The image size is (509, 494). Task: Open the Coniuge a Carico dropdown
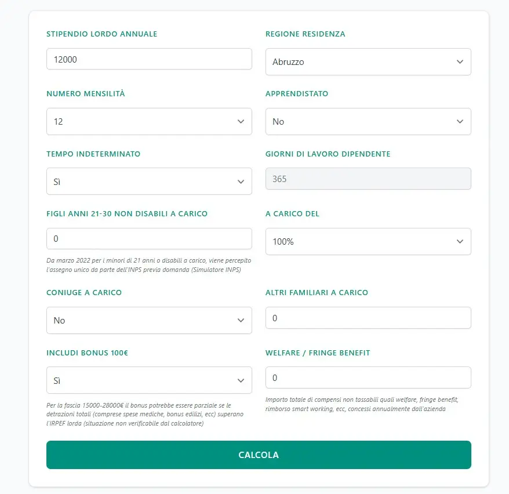point(149,321)
